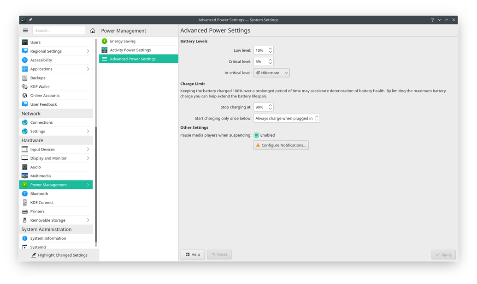Screen dimensions: 477x284
Task: Select Energy Saving page
Action: [x=139, y=41]
